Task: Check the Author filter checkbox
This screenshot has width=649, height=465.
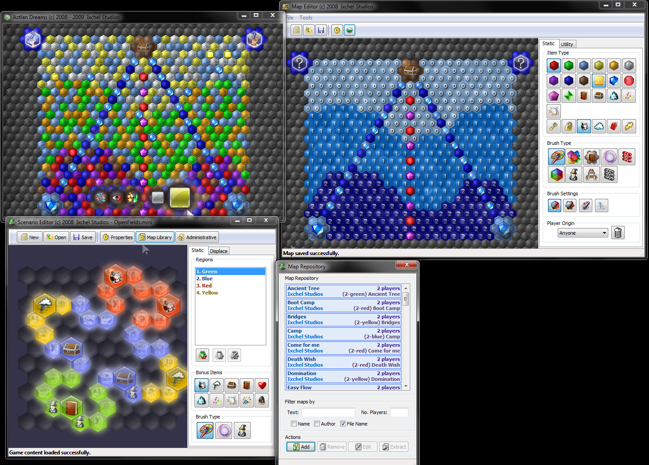Action: pyautogui.click(x=317, y=424)
